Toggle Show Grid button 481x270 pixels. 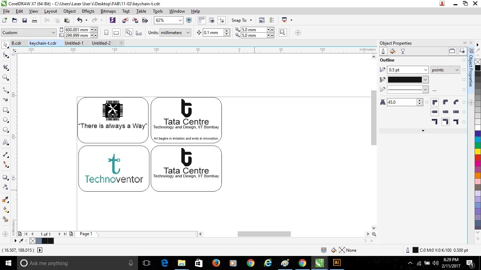(x=212, y=20)
